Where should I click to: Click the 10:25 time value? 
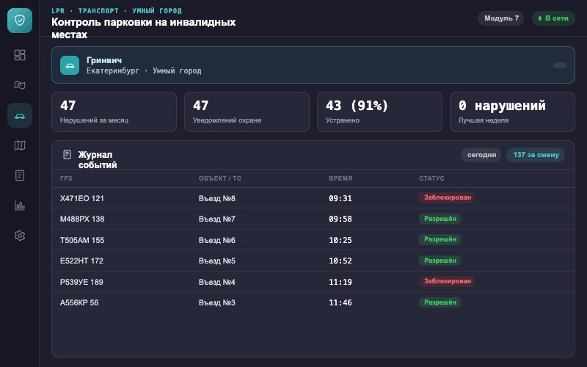tap(340, 240)
